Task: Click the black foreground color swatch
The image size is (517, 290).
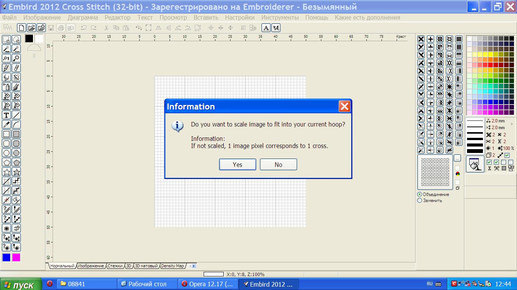Action: 29,39
